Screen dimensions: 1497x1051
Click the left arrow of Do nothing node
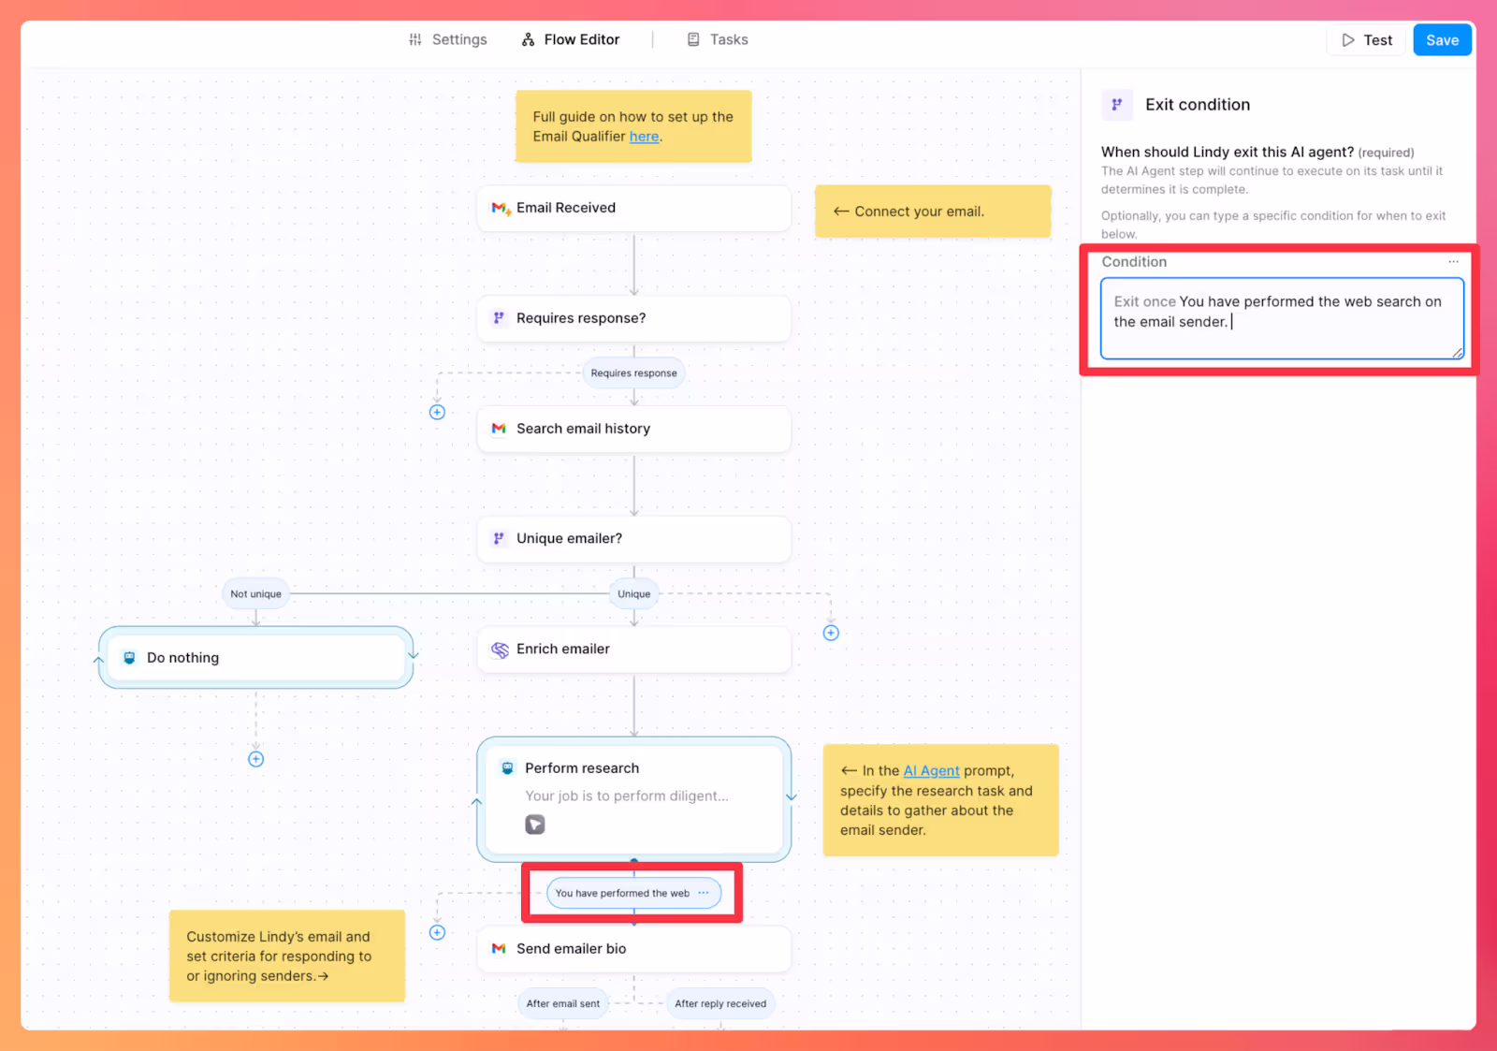pos(99,659)
